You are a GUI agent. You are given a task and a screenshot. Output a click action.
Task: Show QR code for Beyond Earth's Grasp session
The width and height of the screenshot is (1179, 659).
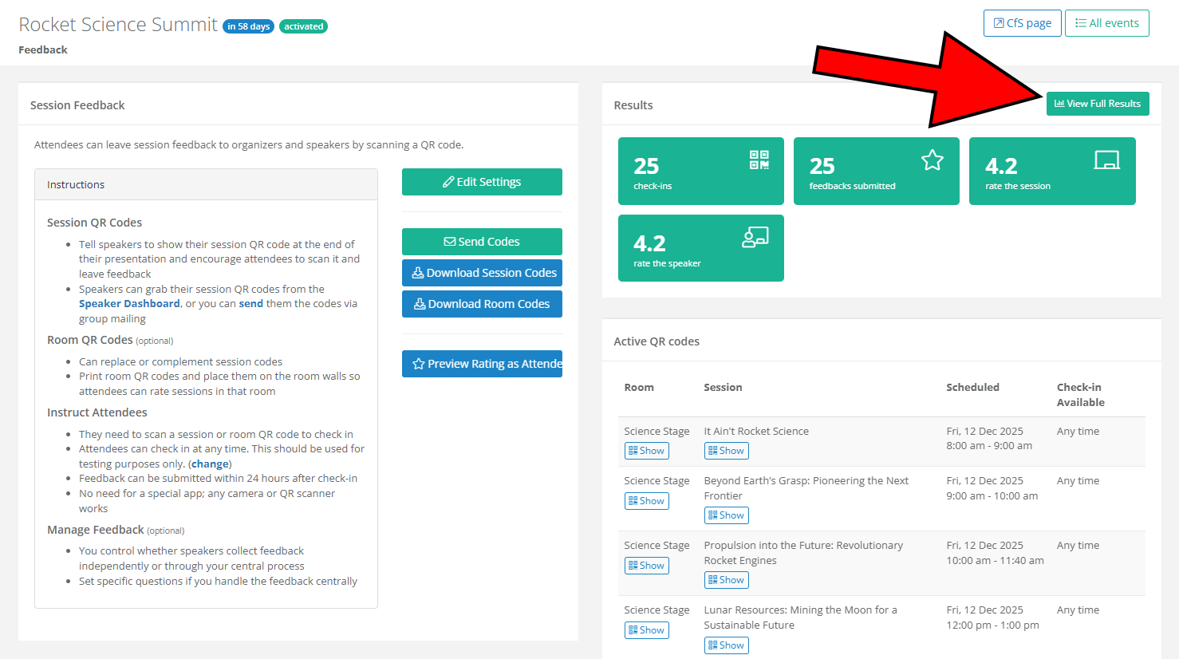pyautogui.click(x=726, y=515)
